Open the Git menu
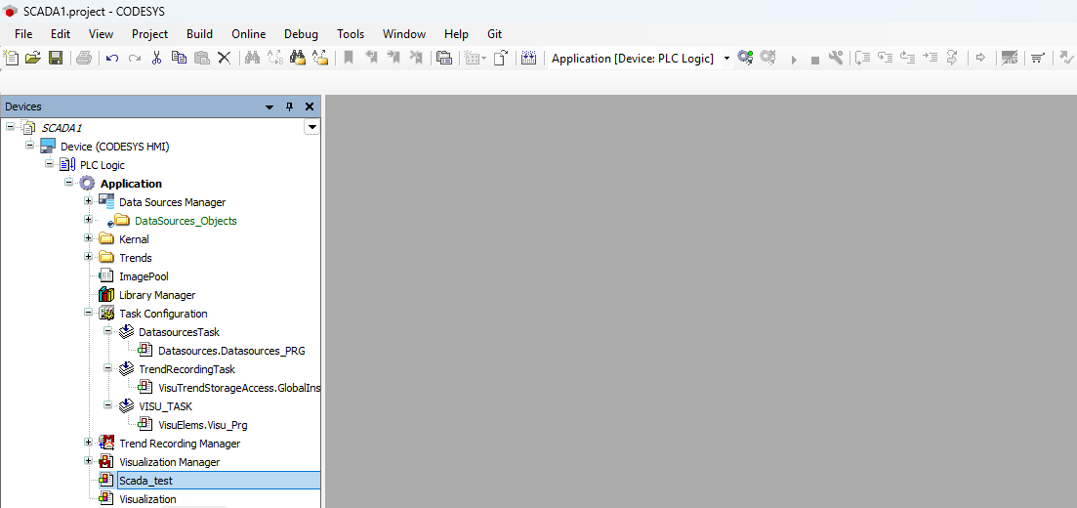 tap(494, 33)
